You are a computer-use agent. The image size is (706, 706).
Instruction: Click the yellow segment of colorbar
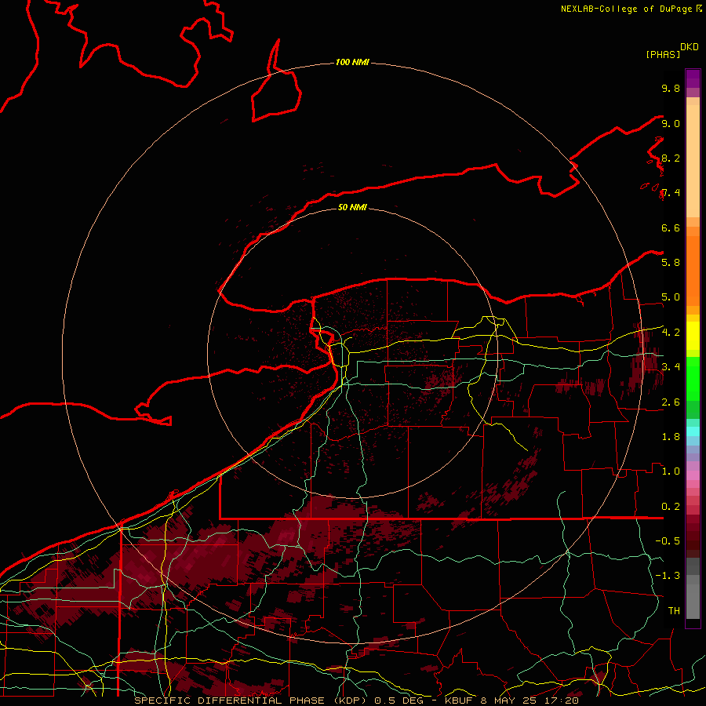[x=693, y=336]
